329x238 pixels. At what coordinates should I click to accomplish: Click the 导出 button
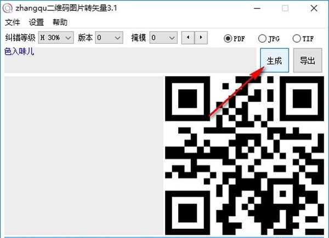point(308,60)
